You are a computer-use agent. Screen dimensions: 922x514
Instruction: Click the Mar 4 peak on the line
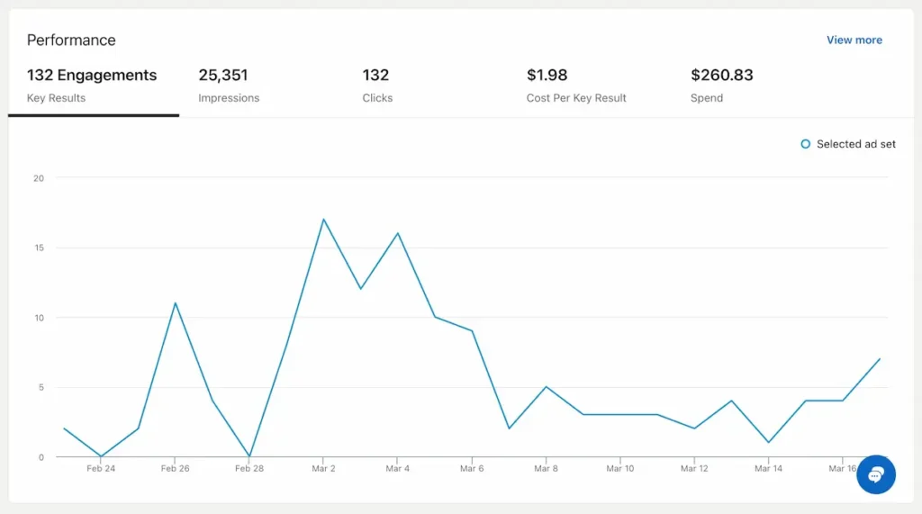[x=397, y=233]
